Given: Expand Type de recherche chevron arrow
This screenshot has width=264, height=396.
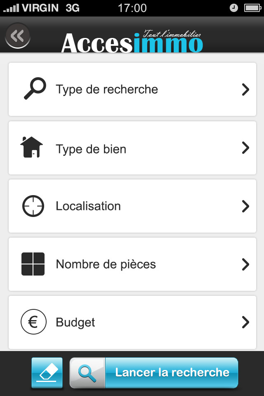Looking at the screenshot, I should (x=245, y=90).
